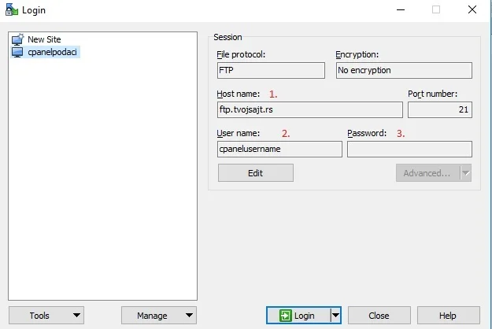Click the Host name label

239,94
